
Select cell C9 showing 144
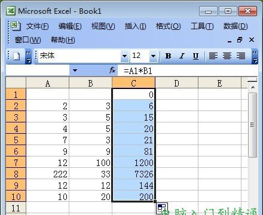[133, 185]
